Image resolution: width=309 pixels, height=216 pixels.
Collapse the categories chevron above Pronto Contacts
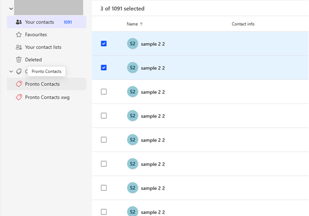point(11,71)
